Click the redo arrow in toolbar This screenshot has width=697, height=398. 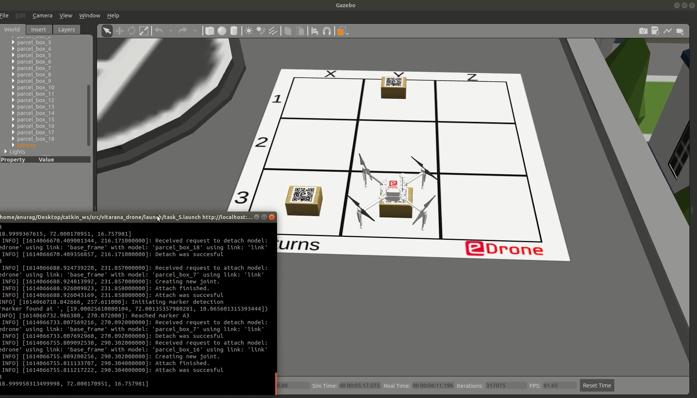183,31
